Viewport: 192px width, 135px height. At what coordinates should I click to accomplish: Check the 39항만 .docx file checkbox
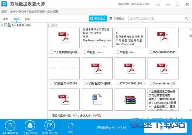(84, 52)
